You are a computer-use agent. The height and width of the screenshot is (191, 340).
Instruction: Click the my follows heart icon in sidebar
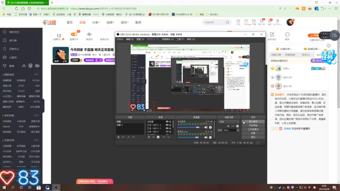click(5, 32)
